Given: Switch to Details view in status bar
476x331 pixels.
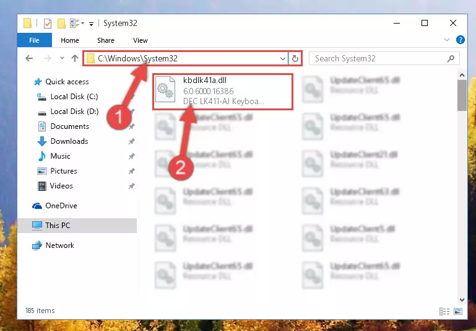Looking at the screenshot, I should point(444,311).
